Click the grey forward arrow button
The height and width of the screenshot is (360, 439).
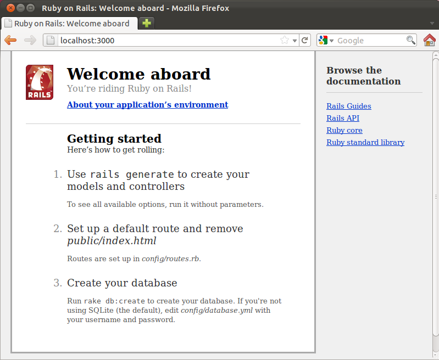30,40
